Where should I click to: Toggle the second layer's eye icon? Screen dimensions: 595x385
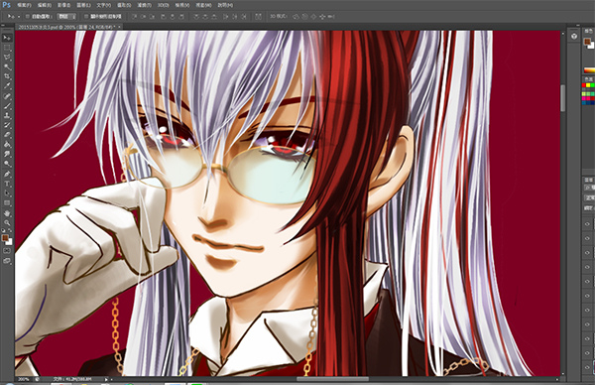tap(587, 238)
